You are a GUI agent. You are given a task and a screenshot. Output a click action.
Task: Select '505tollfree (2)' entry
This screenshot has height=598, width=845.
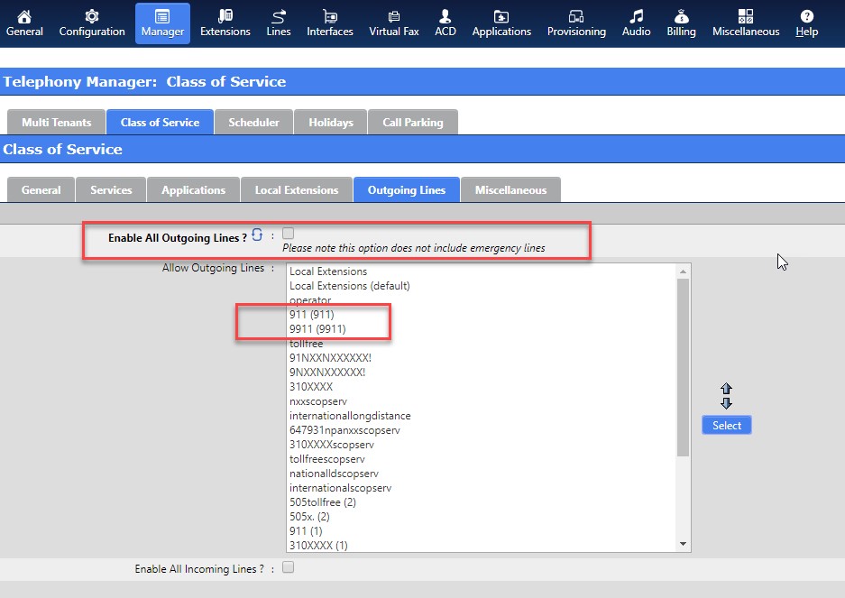tap(323, 502)
